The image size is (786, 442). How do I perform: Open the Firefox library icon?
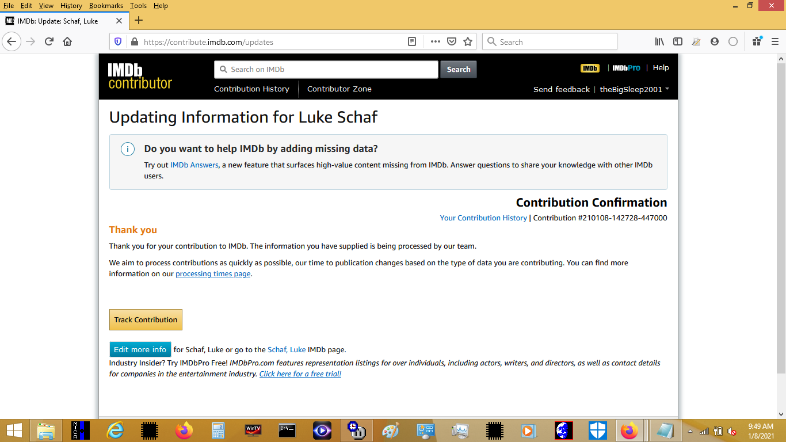point(659,41)
